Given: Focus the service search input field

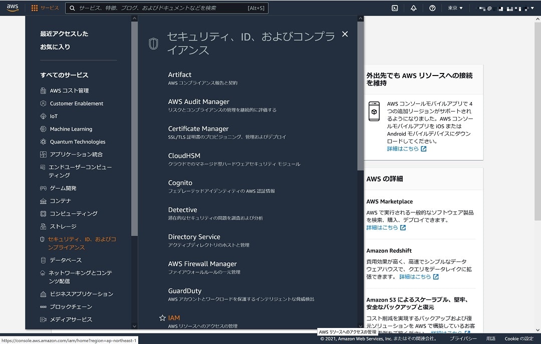Looking at the screenshot, I should point(167,8).
